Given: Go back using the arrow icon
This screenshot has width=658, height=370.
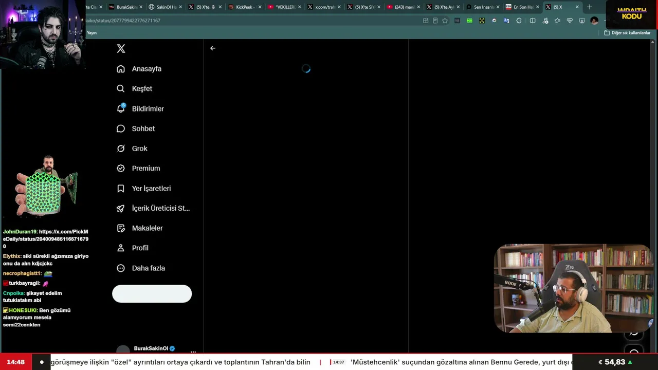Looking at the screenshot, I should pos(213,48).
